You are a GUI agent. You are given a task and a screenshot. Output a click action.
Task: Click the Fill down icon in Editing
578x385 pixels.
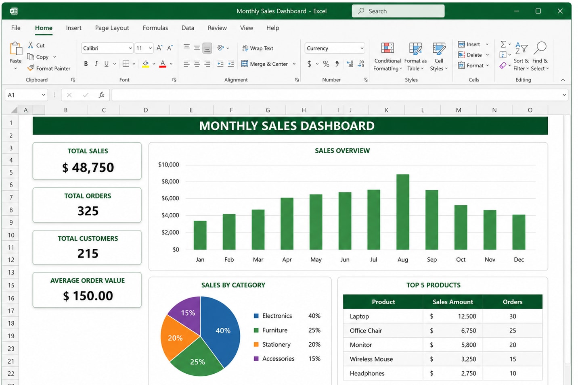click(503, 55)
